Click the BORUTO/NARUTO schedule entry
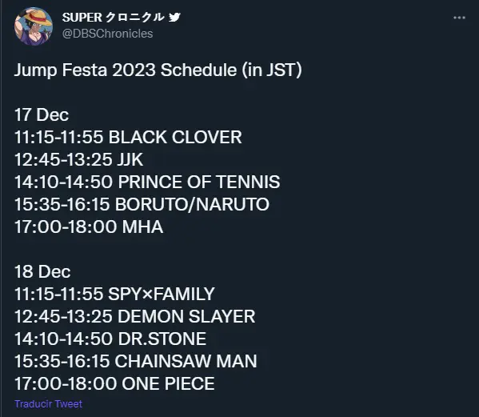Viewport: 479px width, 417px height. 142,204
